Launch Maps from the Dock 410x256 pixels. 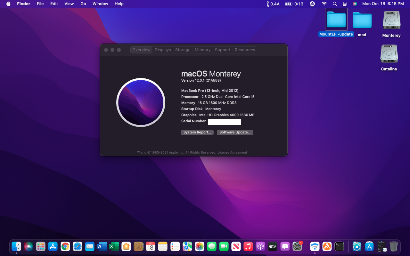pos(187,246)
